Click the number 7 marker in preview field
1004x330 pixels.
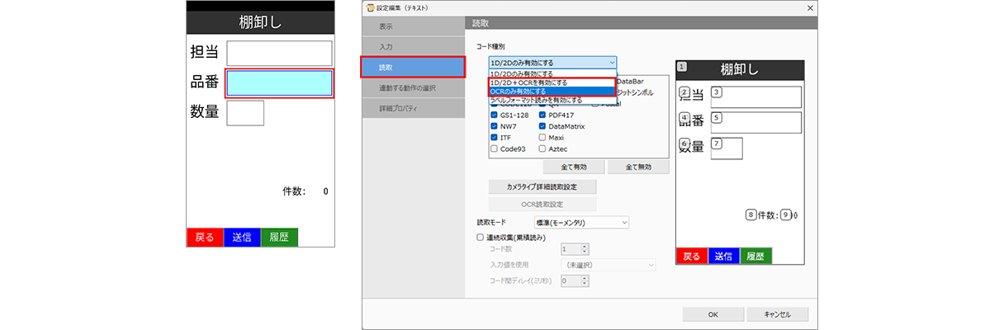point(716,144)
